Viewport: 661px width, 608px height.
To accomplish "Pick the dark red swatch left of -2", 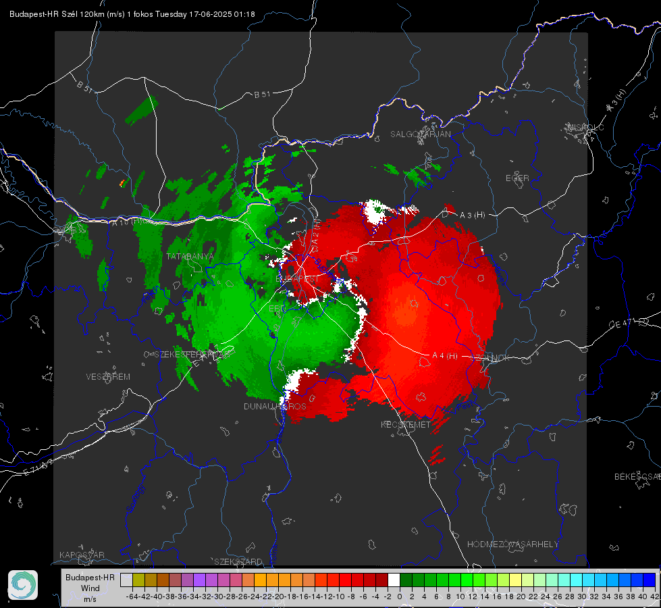I will click(x=381, y=580).
